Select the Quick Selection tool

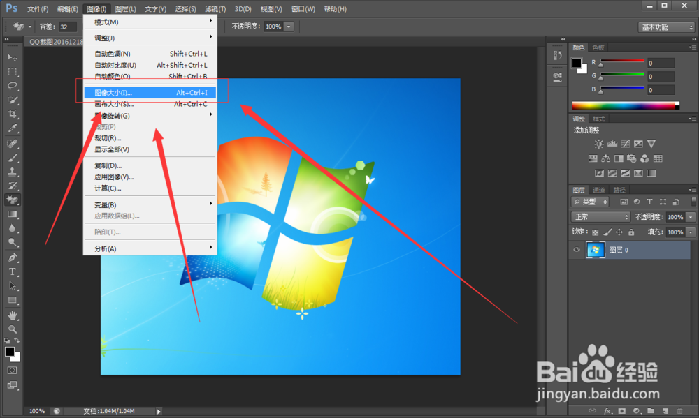coord(12,100)
